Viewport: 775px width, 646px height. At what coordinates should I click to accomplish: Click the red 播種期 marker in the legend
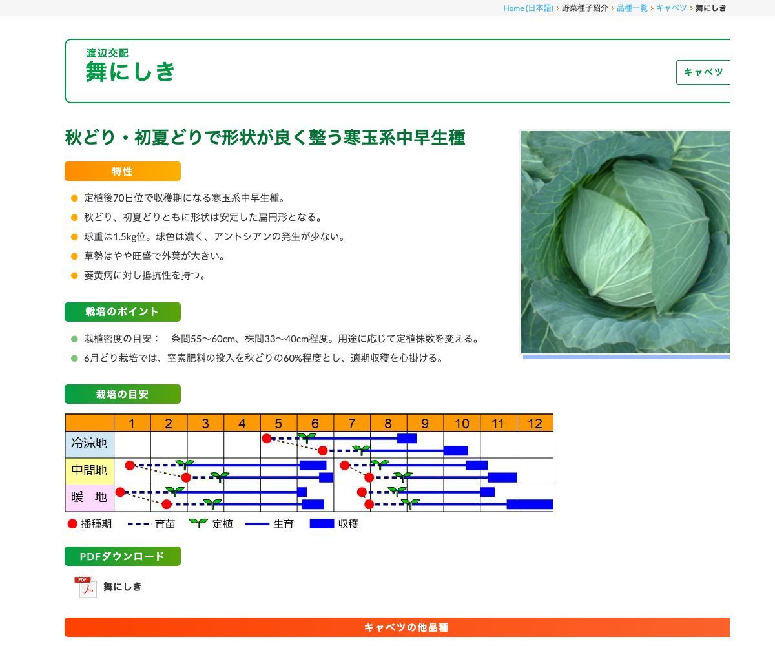point(72,525)
